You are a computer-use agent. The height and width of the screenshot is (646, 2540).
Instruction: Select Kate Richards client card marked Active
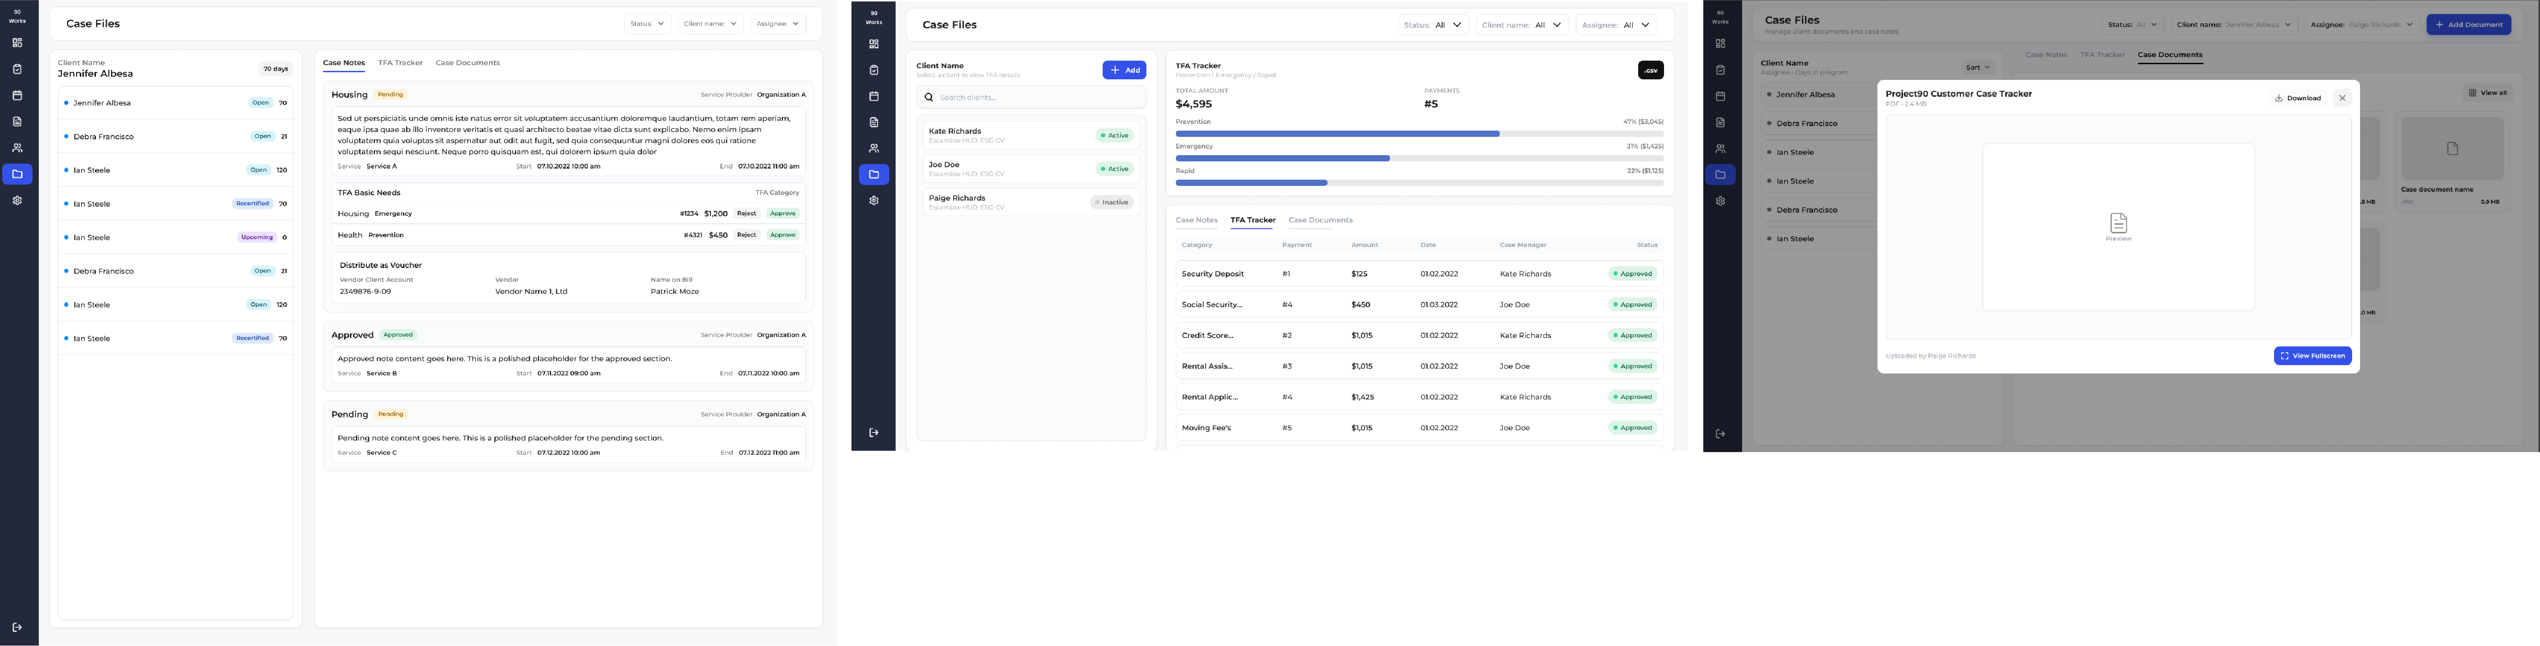[1031, 135]
